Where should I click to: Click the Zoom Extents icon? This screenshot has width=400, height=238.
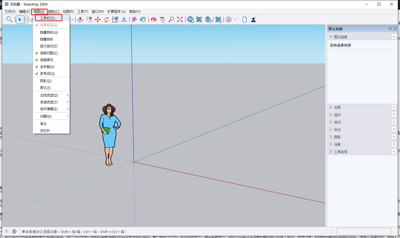pos(180,19)
